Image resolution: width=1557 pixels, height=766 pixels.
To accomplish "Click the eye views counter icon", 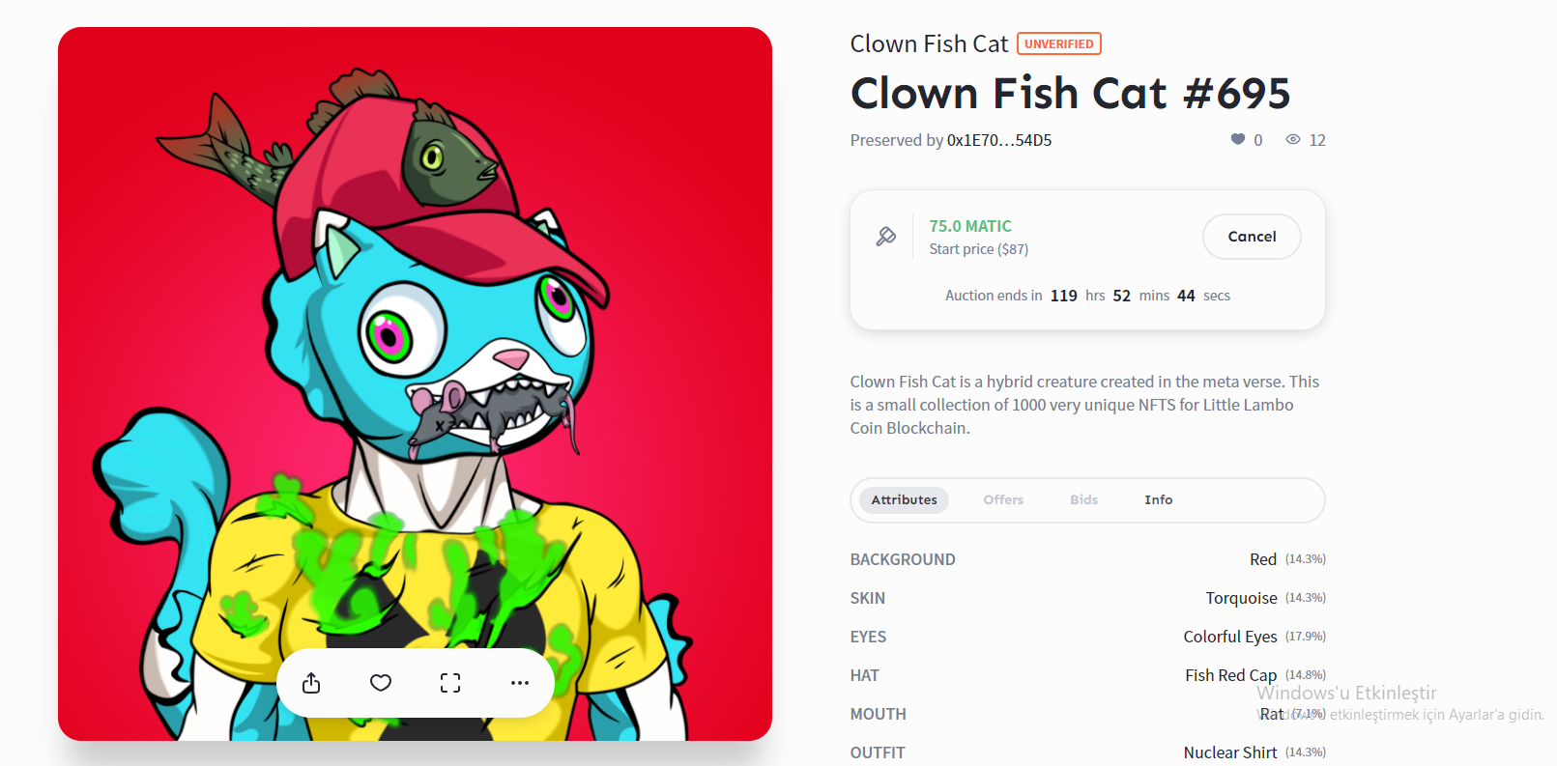I will (1293, 139).
